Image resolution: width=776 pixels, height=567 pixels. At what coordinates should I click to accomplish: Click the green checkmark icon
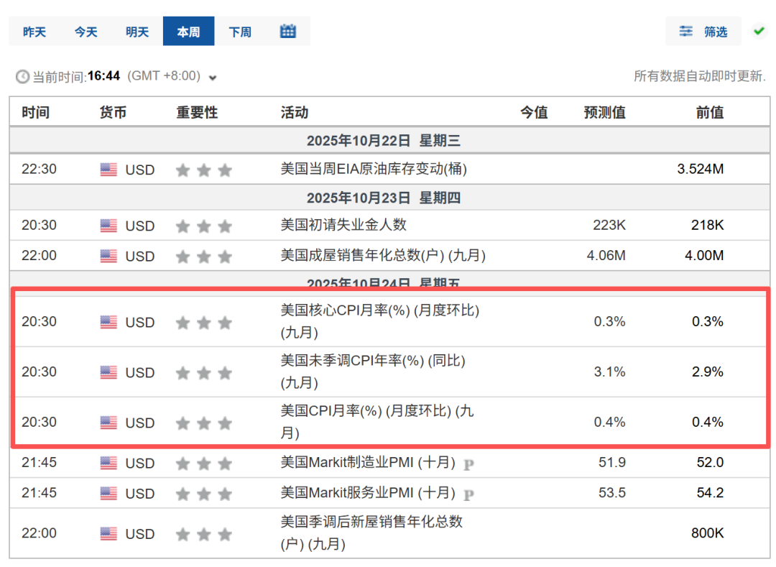[759, 31]
